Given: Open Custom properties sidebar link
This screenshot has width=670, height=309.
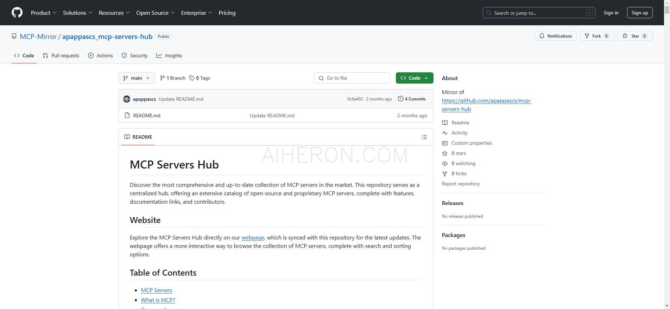Looking at the screenshot, I should 472,143.
